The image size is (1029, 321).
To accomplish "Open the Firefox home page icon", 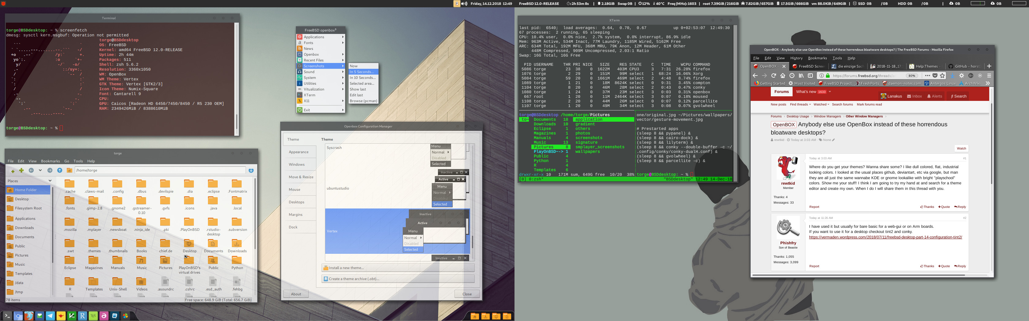I will (782, 76).
